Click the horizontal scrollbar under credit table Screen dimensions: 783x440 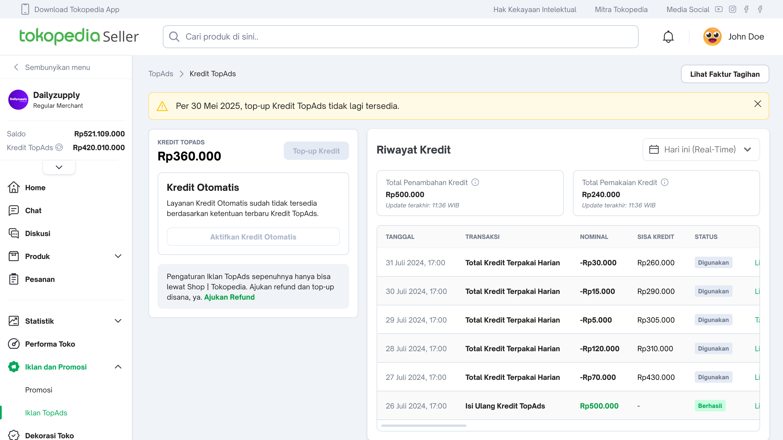click(423, 426)
